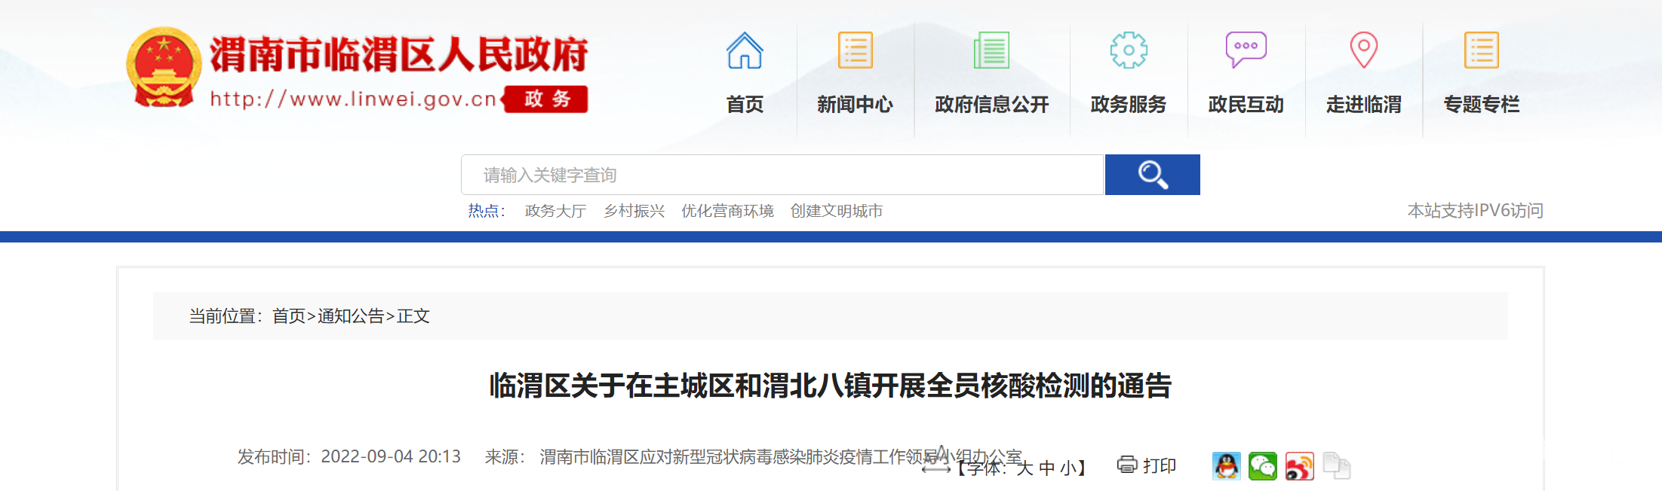Click the 政务服务 gear icon

point(1129,50)
